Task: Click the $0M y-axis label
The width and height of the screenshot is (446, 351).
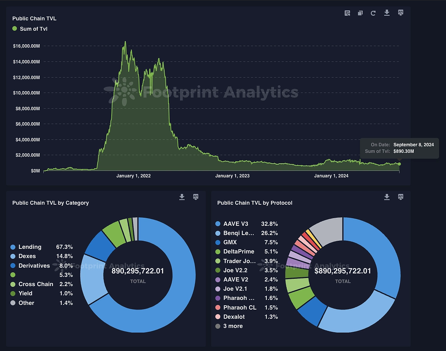Action: pyautogui.click(x=35, y=171)
